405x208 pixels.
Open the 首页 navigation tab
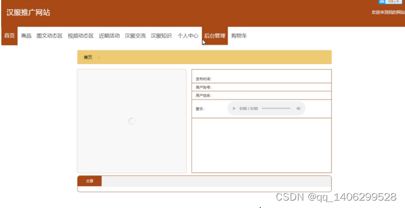[10, 36]
